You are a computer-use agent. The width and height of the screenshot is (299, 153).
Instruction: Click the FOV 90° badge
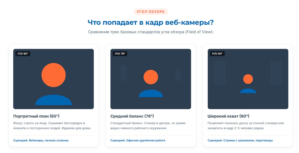217,54
